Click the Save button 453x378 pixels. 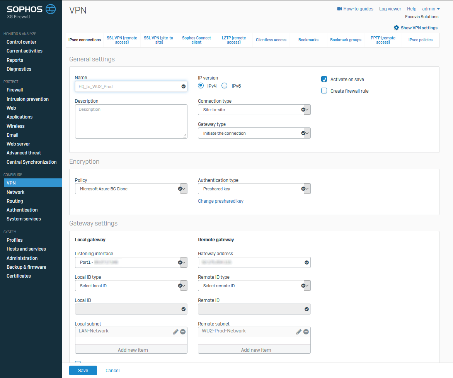click(x=83, y=371)
